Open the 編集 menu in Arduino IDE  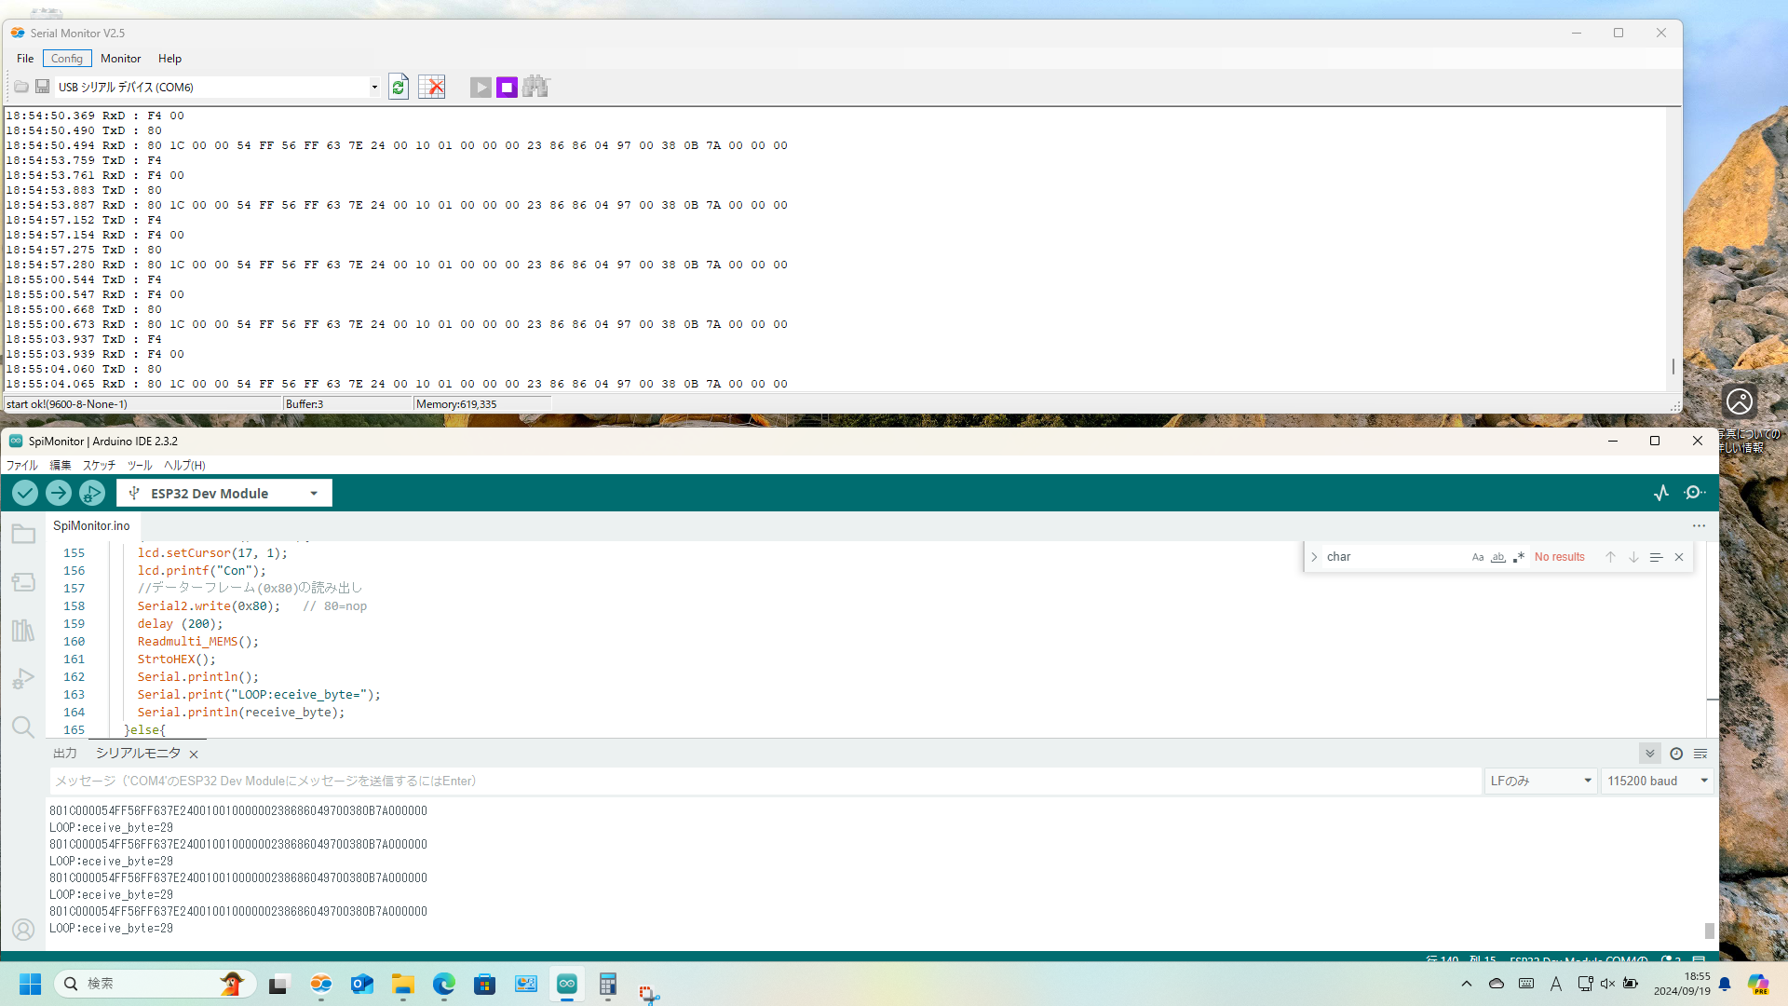61,465
